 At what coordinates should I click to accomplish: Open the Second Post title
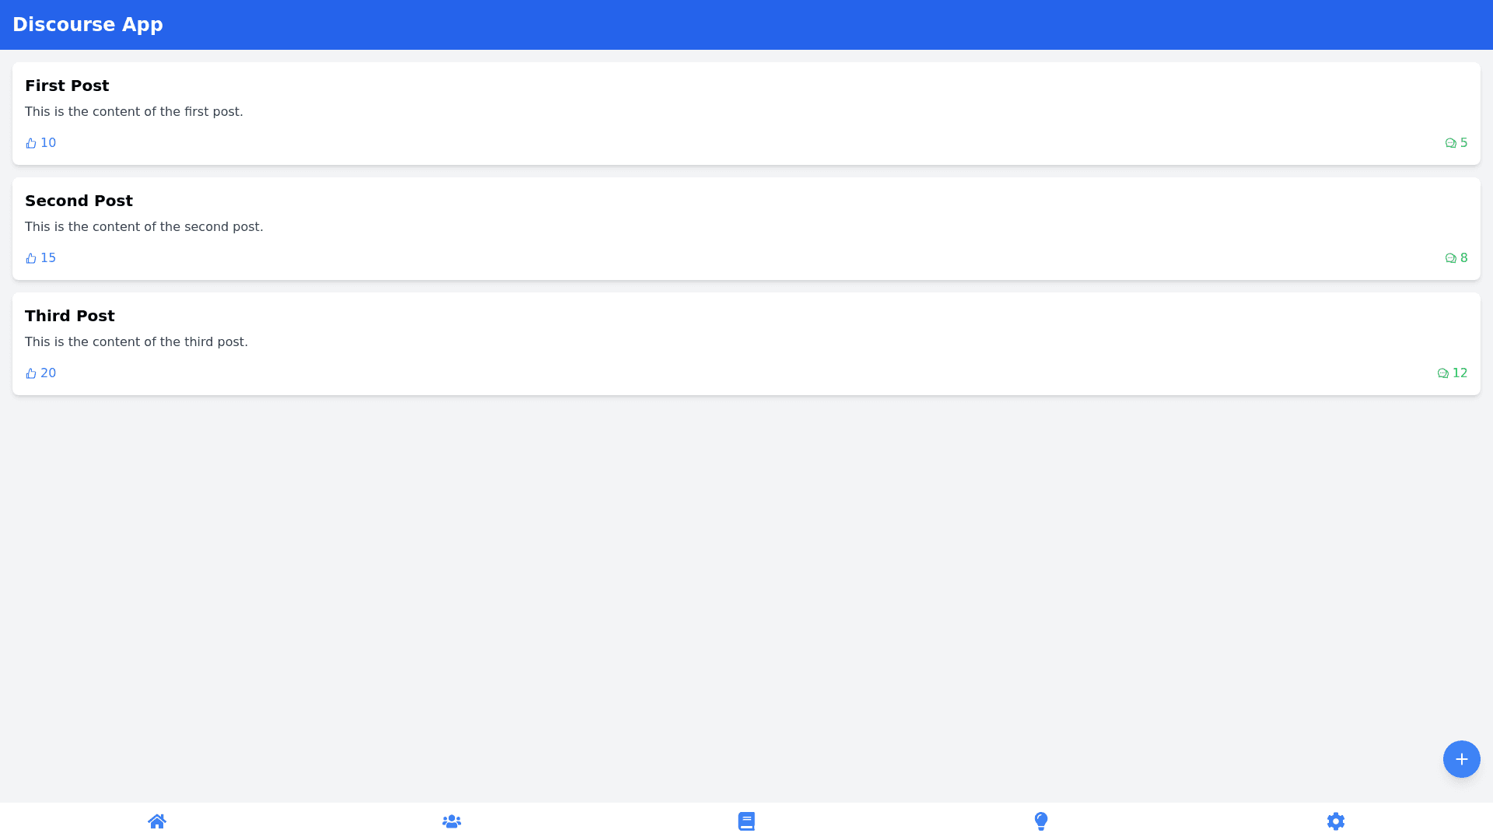point(79,201)
